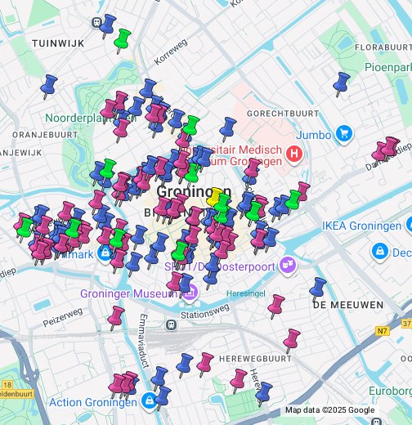
Task: Click the single yellow pushpin in the city center
Action: point(215,197)
